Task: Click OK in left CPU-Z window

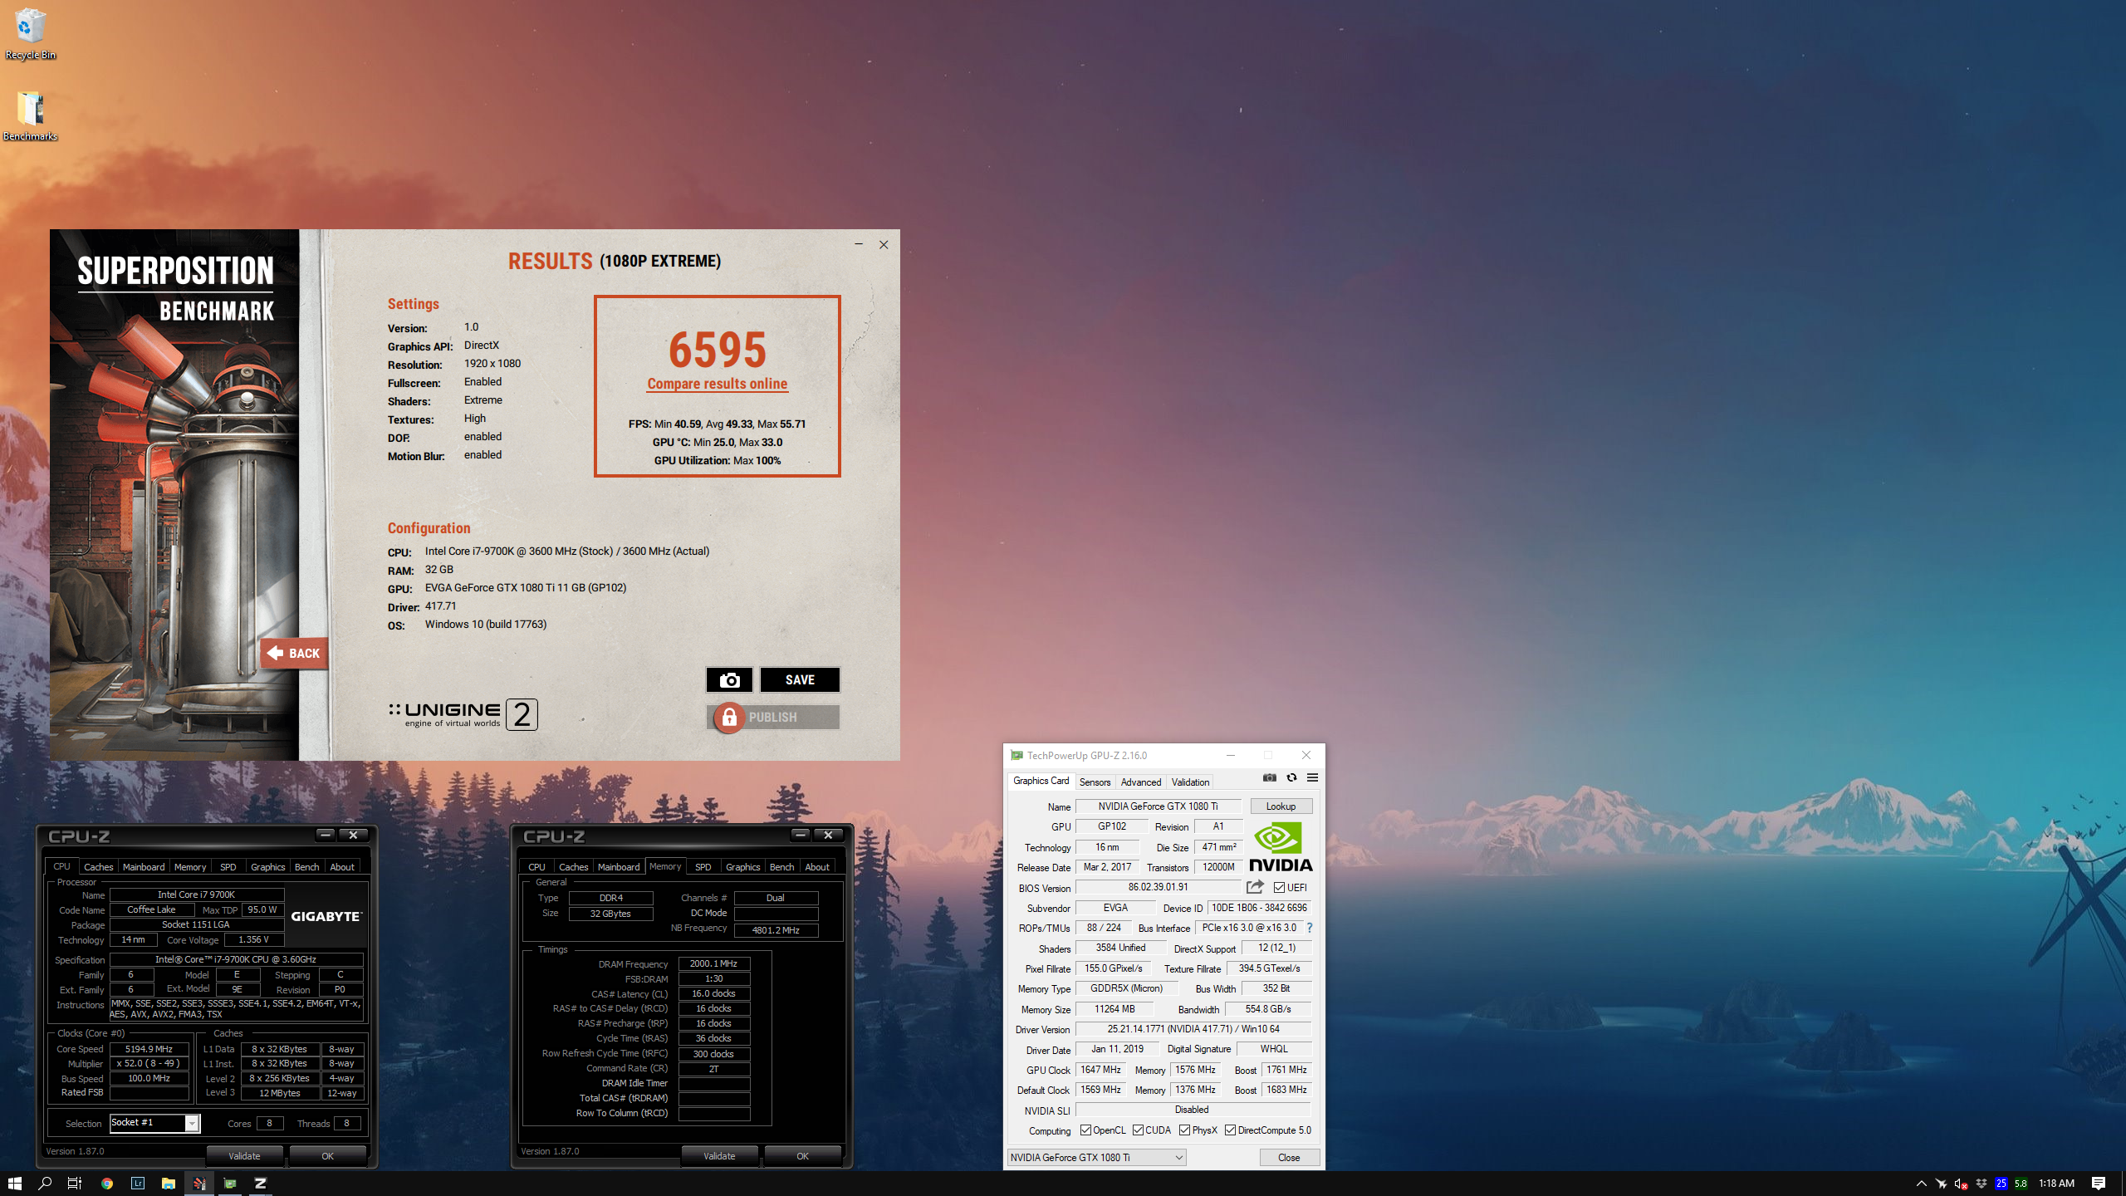Action: pos(327,1156)
